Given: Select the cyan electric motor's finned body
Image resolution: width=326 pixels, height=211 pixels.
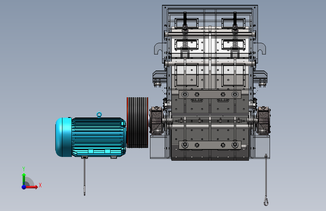Looking at the screenshot, I should [x=99, y=137].
